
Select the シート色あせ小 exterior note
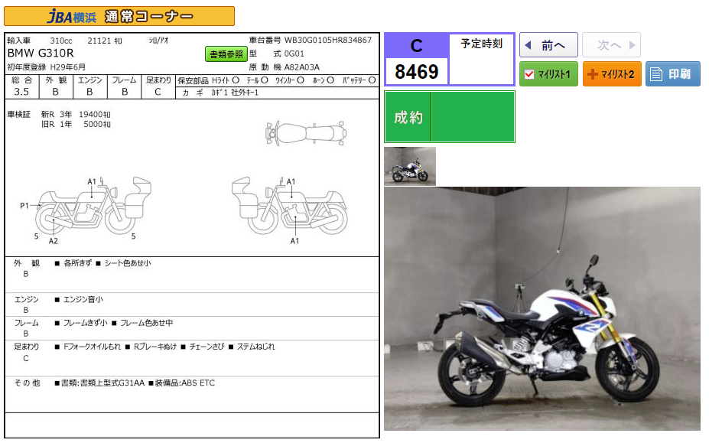[128, 263]
